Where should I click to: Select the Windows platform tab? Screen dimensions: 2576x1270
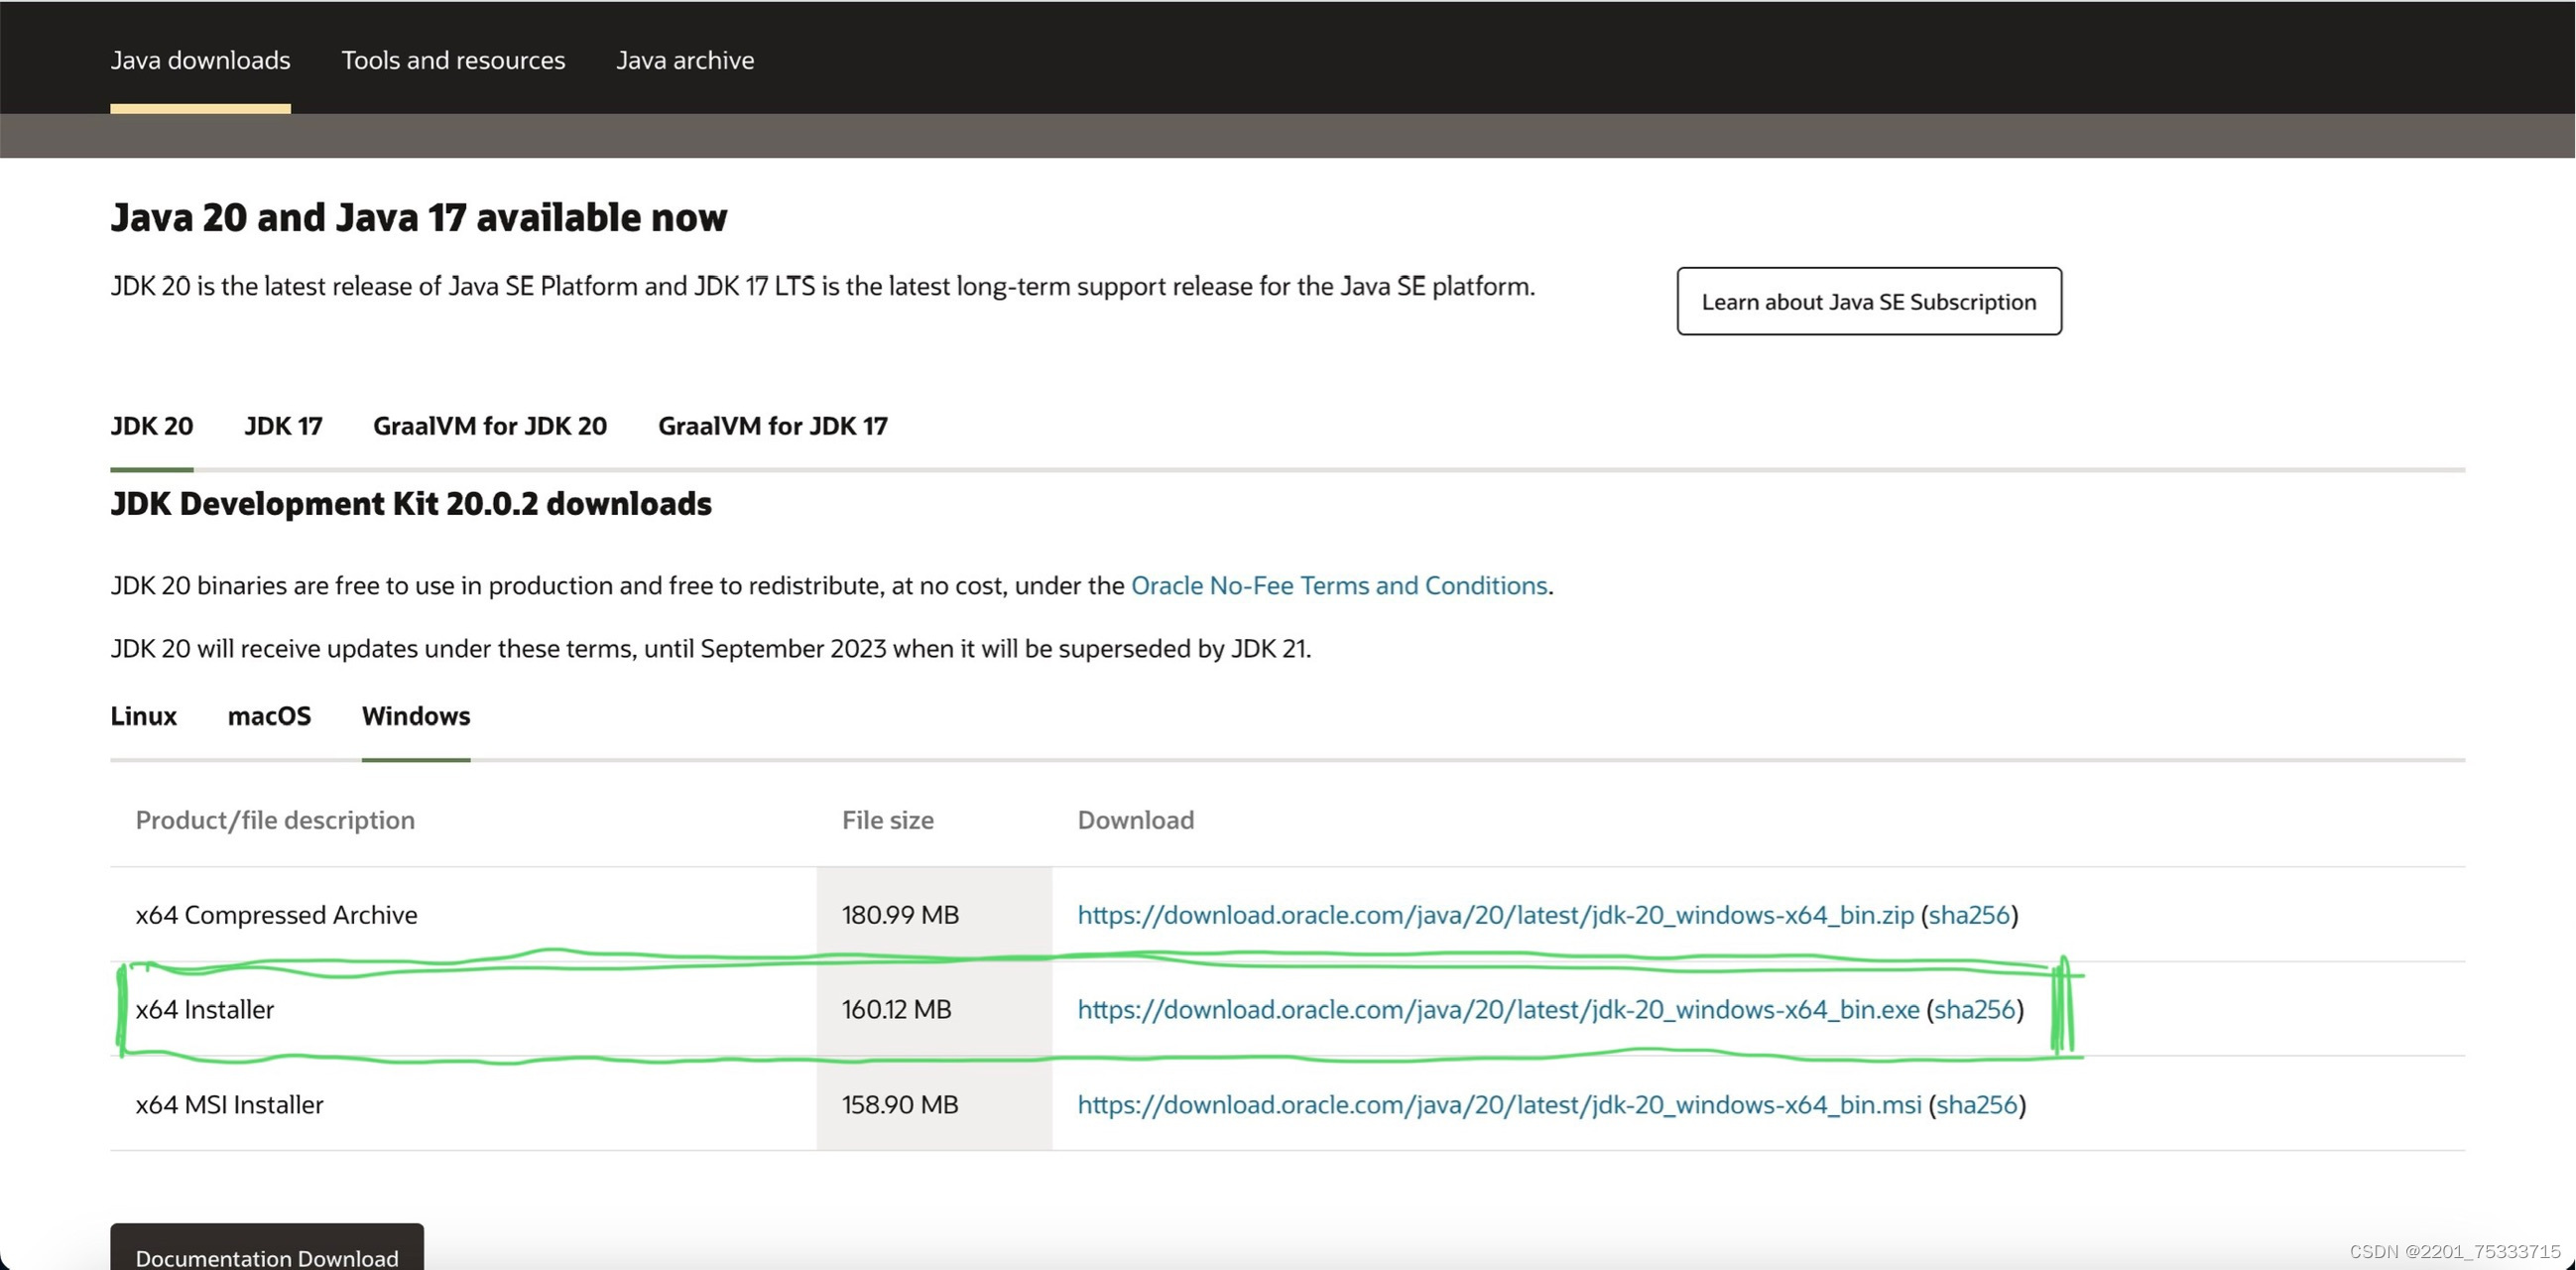coord(416,716)
